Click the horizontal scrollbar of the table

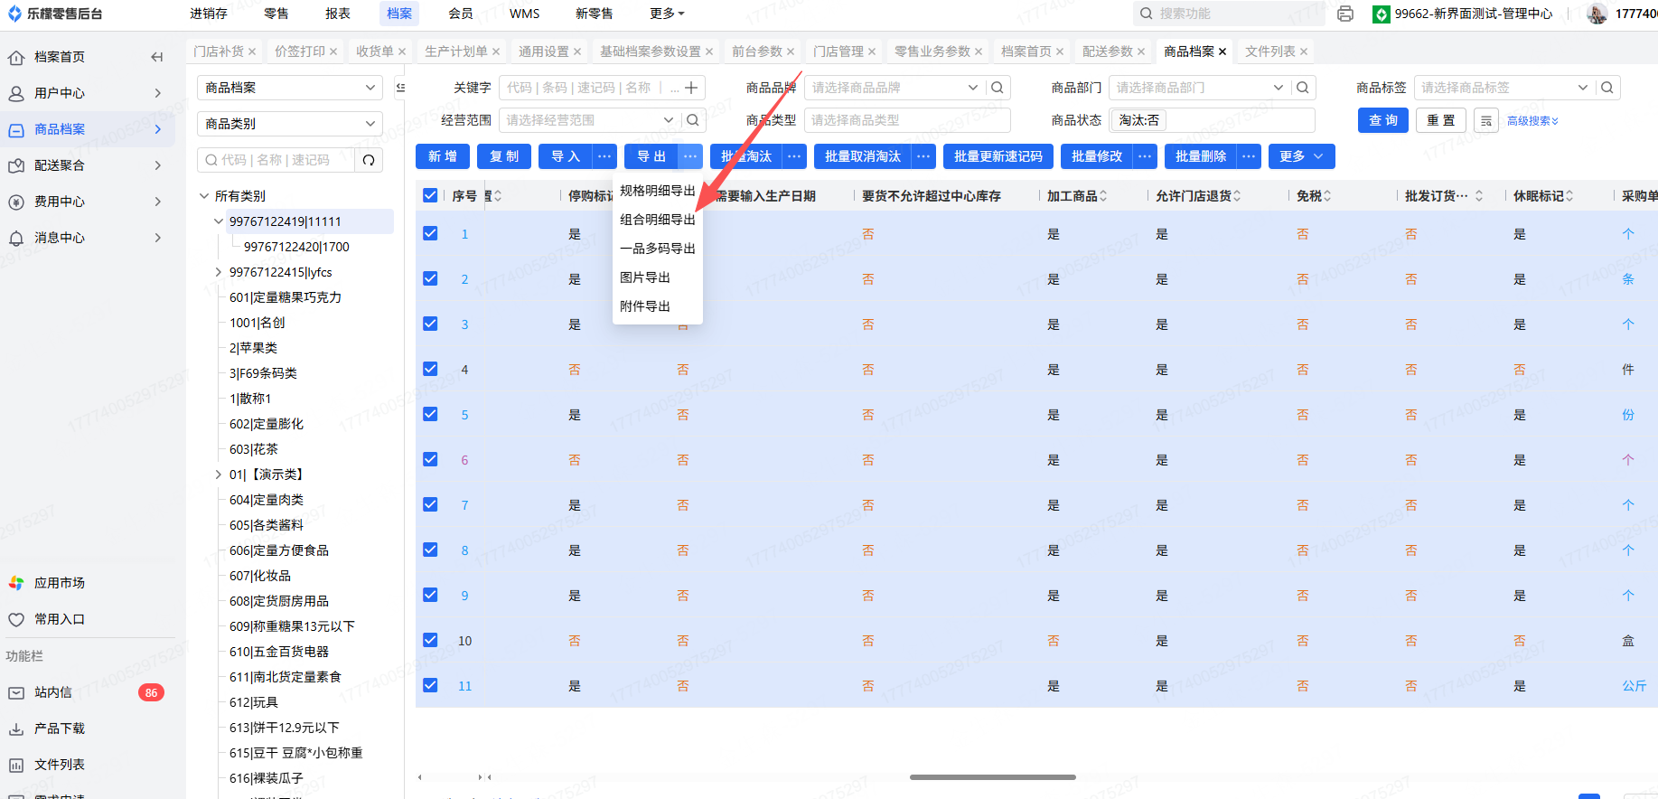pyautogui.click(x=992, y=777)
